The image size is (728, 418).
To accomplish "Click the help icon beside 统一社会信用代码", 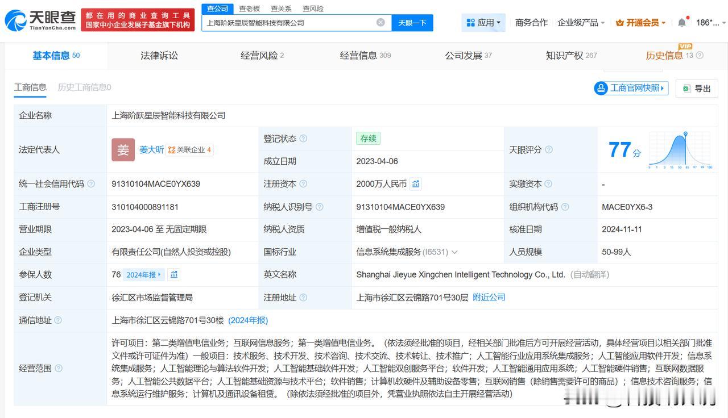I will pos(91,184).
